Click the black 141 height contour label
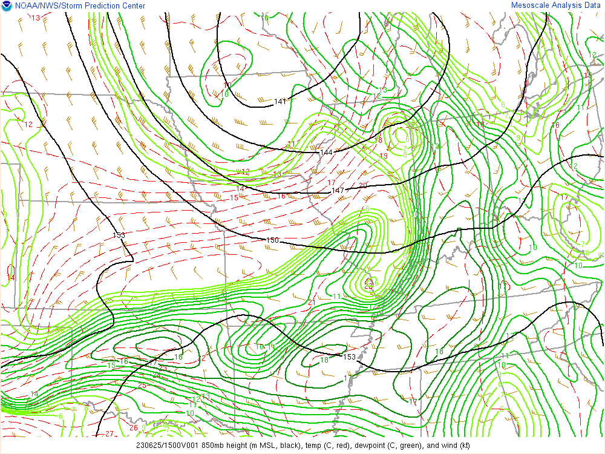605x454 pixels. 280,101
